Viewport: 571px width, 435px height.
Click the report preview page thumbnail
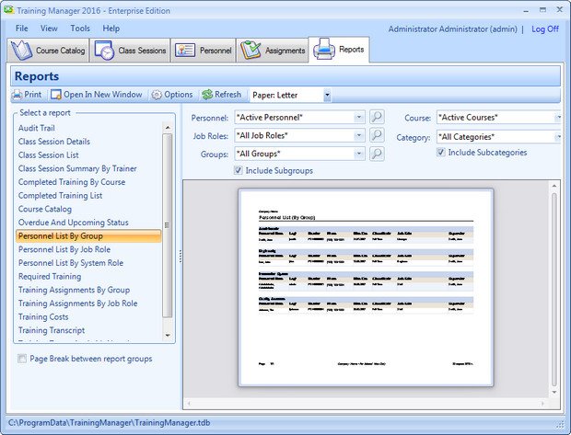(x=366, y=287)
